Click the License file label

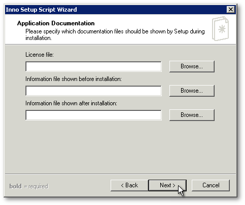point(40,55)
